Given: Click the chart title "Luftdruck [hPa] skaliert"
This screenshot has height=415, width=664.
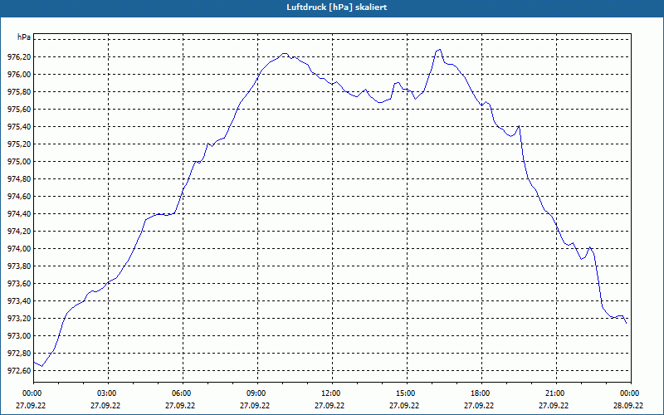Looking at the screenshot, I should [x=337, y=7].
